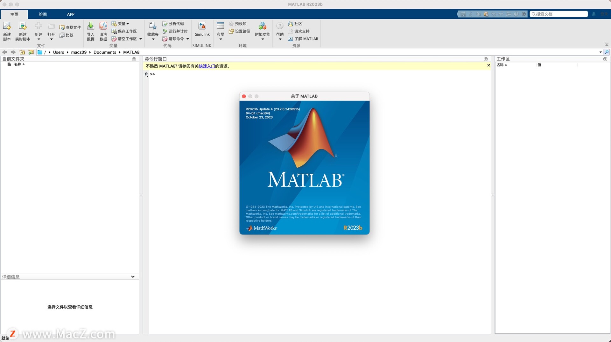The image size is (611, 342).
Task: Click Set Path (设置路径)
Action: (x=239, y=31)
